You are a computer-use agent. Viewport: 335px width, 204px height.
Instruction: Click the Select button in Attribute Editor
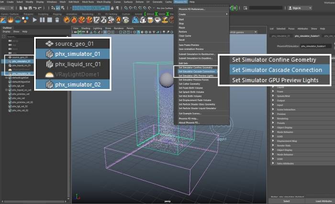point(287,201)
